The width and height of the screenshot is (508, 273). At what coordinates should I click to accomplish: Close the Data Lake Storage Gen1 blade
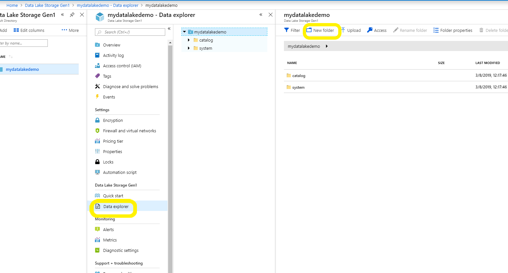82,15
